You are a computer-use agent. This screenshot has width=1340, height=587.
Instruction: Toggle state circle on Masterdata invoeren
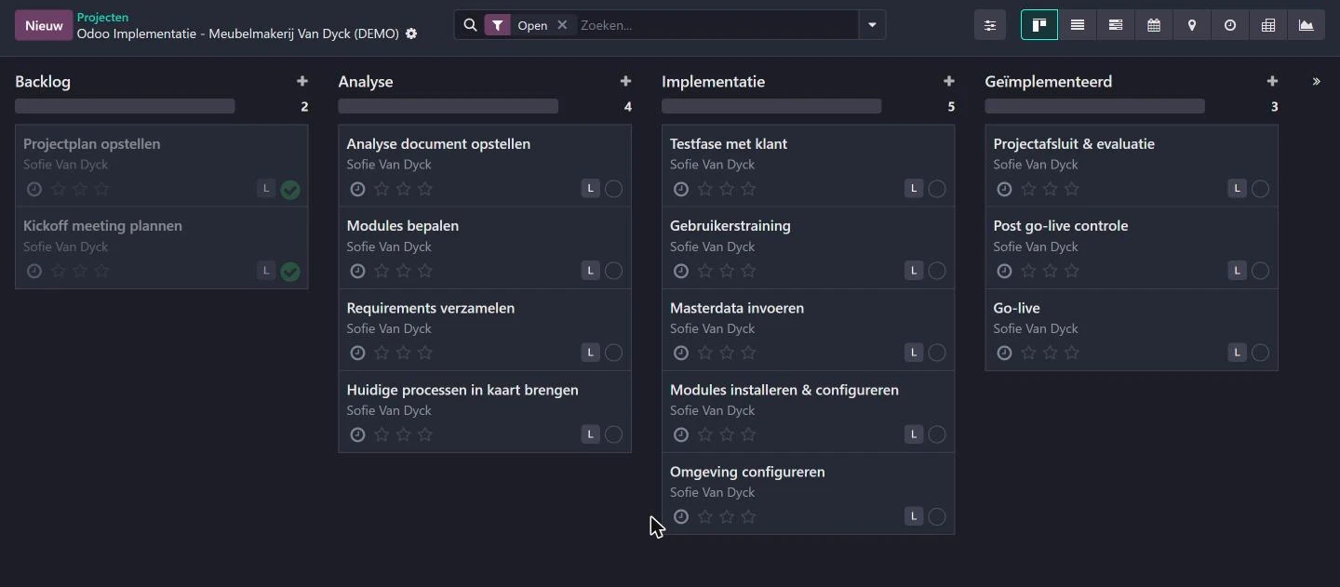coord(937,353)
